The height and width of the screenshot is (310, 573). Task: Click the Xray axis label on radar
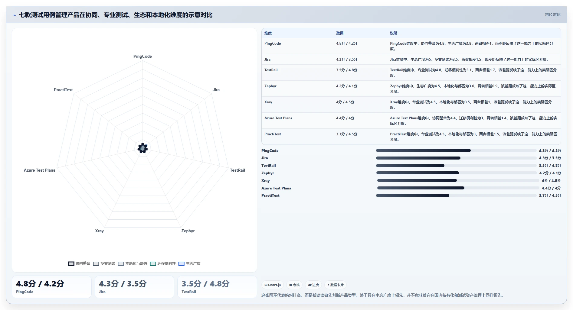(x=100, y=231)
